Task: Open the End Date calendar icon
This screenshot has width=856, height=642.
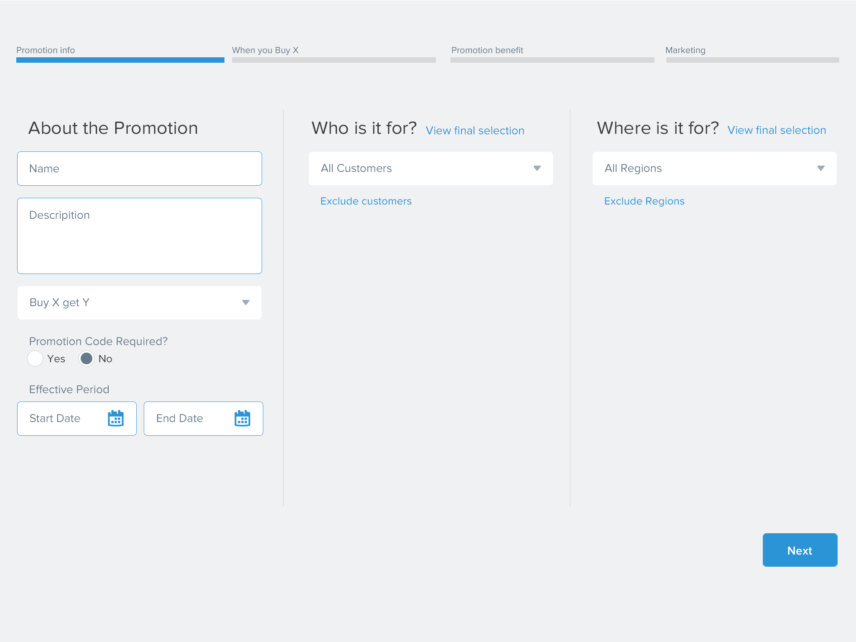Action: [x=242, y=418]
